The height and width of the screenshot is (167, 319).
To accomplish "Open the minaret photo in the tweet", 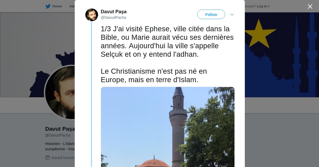I will pyautogui.click(x=168, y=127).
